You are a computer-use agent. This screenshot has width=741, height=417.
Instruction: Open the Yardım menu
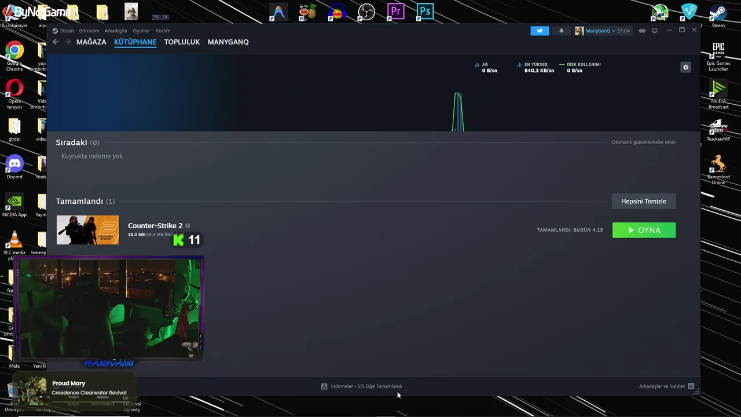coord(163,31)
